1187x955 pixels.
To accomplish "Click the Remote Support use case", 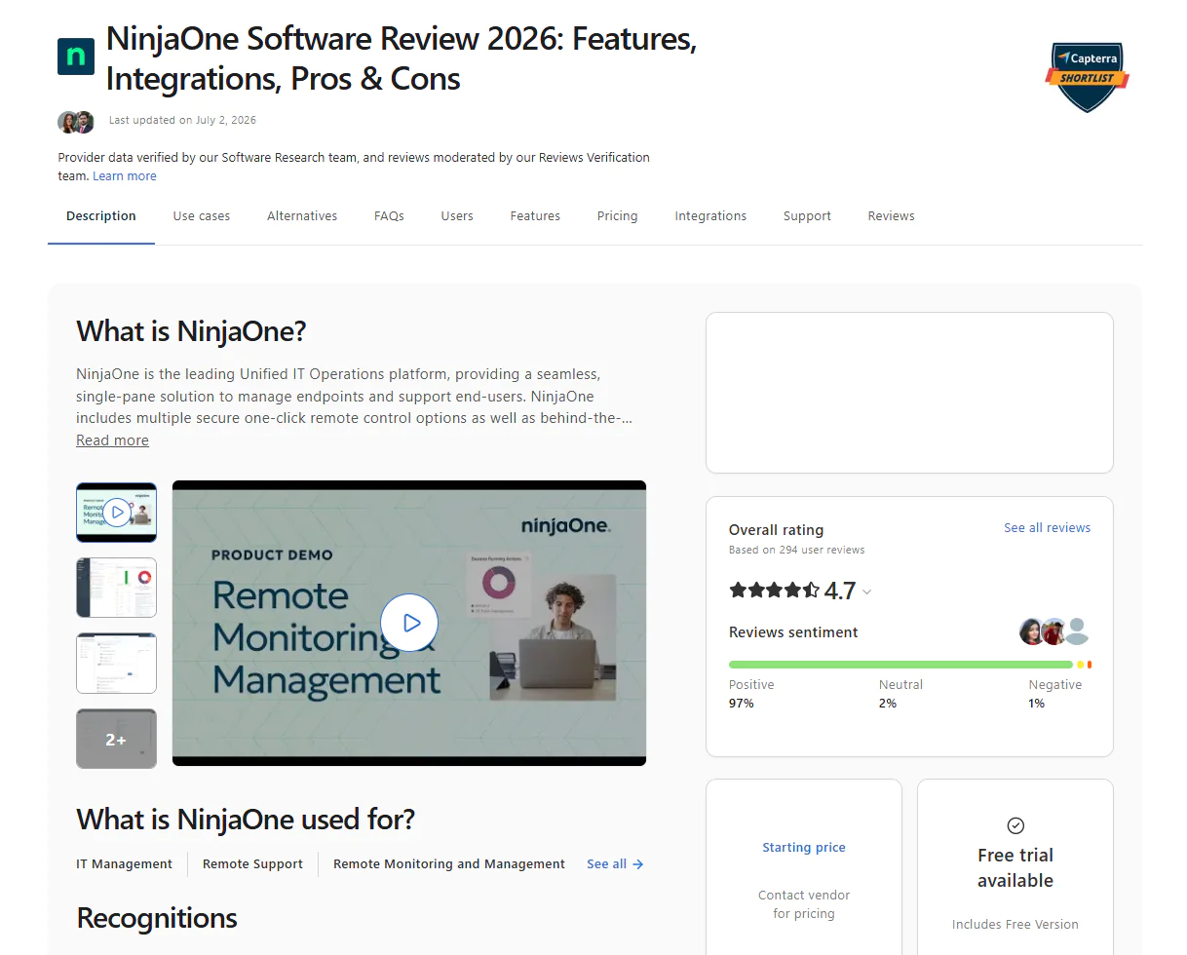I will click(253, 864).
